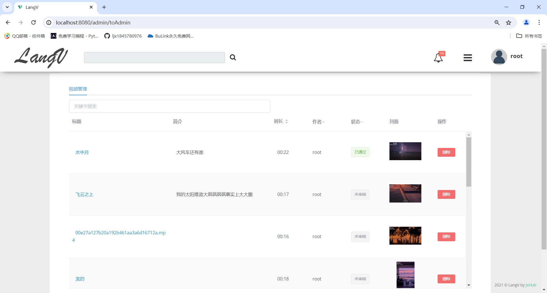Open the hamburger menu icon
This screenshot has width=547, height=293.
468,58
